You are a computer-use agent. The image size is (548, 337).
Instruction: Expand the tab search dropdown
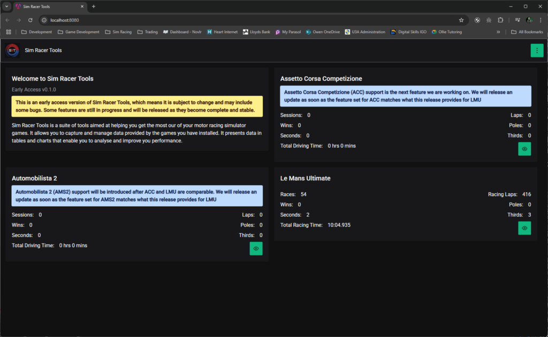click(x=6, y=6)
